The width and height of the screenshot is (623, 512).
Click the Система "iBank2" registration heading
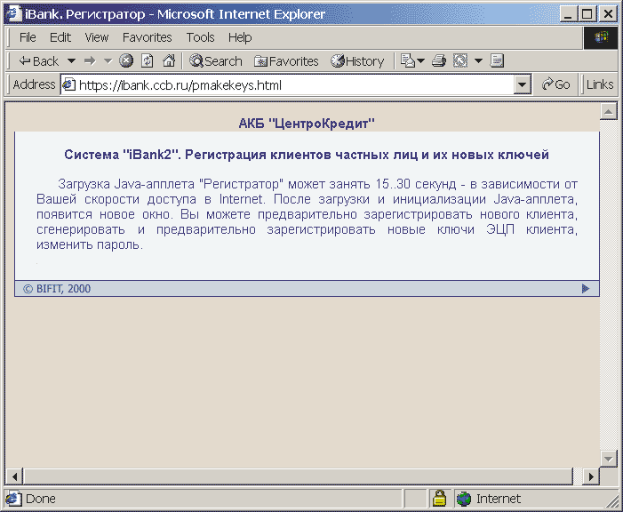click(307, 155)
